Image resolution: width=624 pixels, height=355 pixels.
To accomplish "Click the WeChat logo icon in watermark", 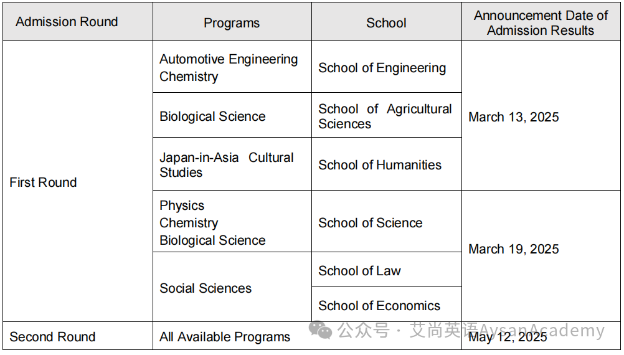I will pos(320,330).
